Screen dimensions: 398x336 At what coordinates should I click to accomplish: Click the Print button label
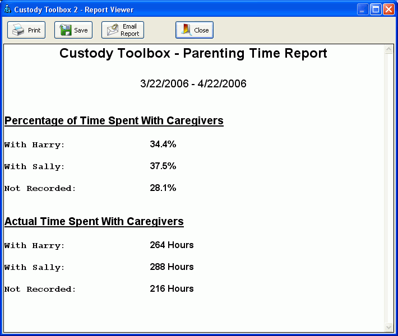[x=34, y=30]
